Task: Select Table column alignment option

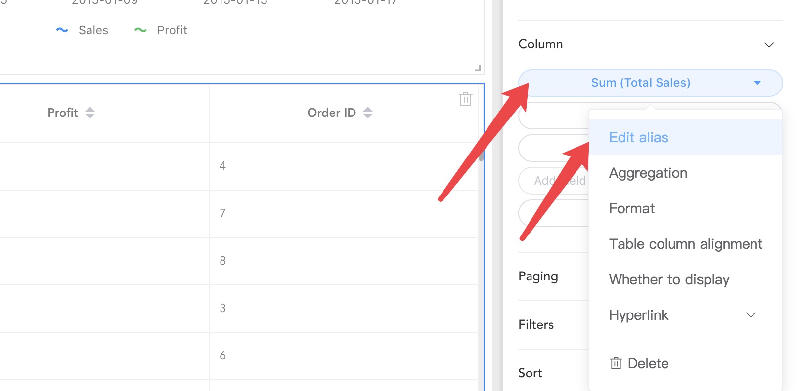Action: click(686, 244)
